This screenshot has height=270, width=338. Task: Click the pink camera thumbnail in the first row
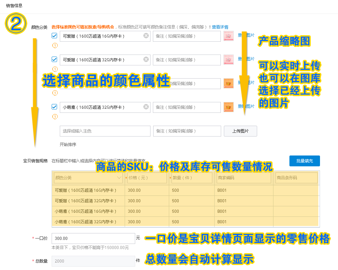pyautogui.click(x=228, y=36)
